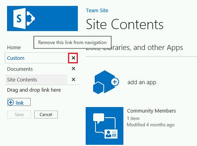Open the Community Members title link

[151, 111]
